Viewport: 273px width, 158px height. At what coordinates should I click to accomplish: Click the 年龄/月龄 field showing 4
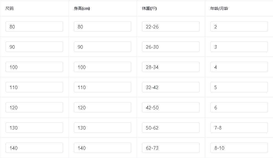pos(239,67)
